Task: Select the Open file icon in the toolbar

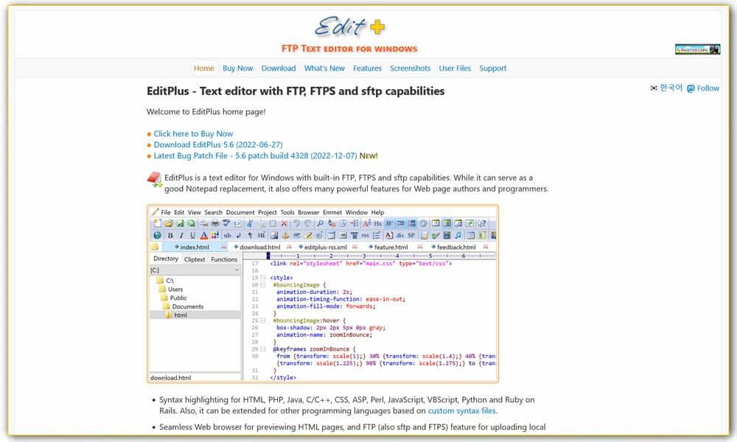Action: tap(168, 223)
